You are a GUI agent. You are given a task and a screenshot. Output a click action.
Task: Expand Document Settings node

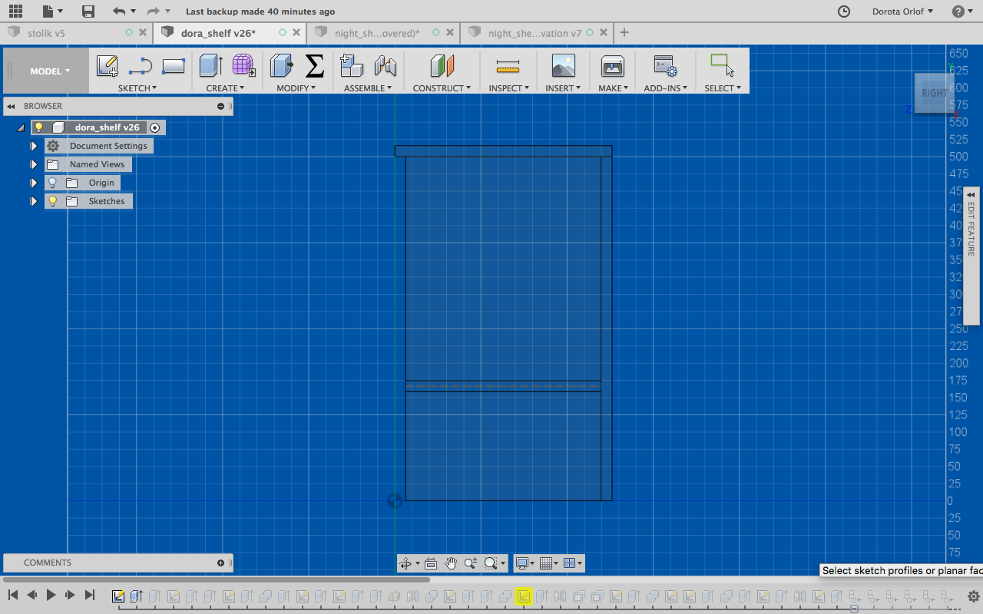34,146
